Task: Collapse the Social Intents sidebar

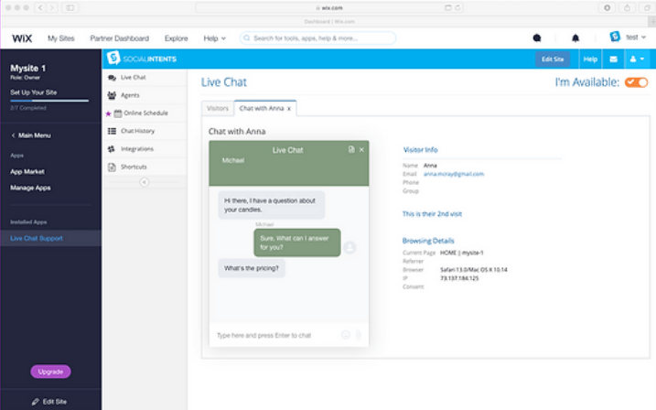Action: pyautogui.click(x=144, y=182)
